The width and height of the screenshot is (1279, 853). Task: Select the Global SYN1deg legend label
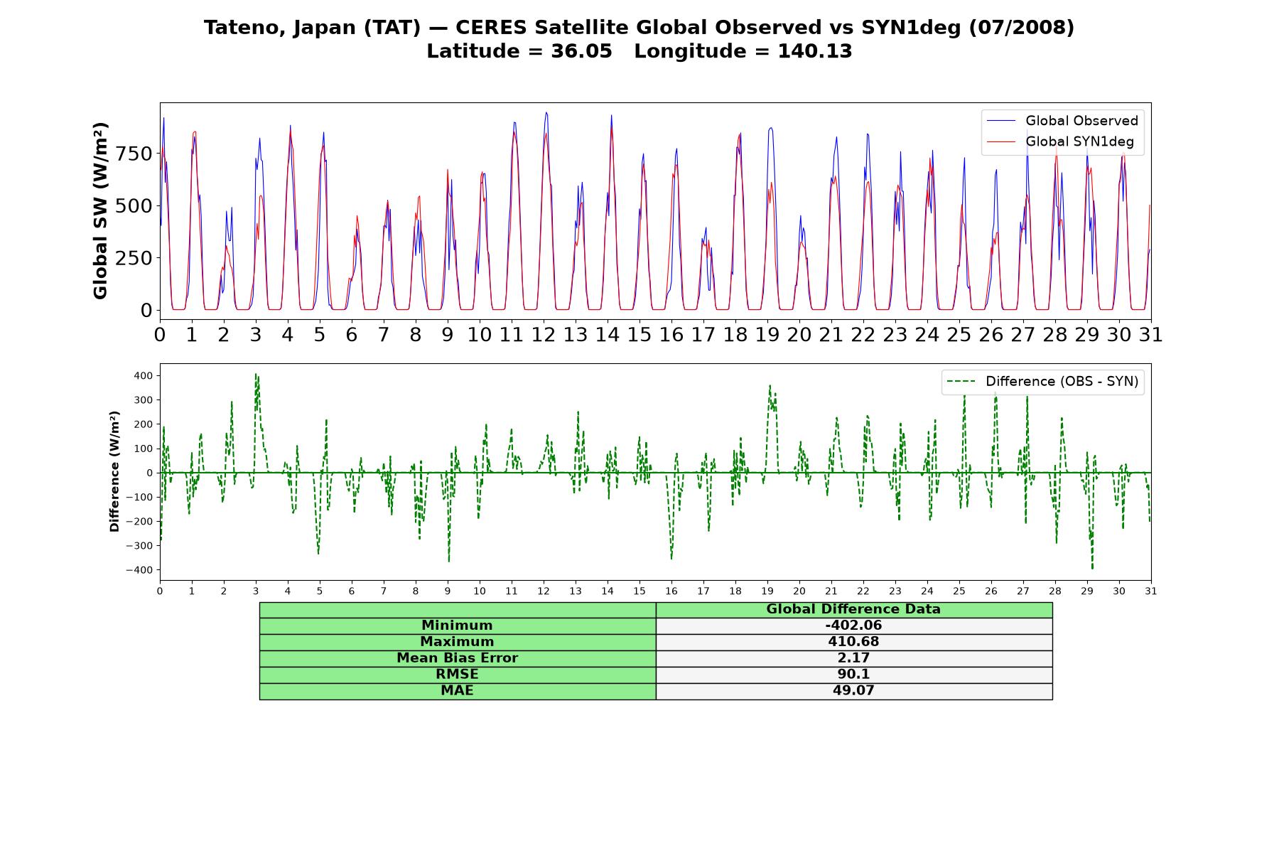pos(1079,142)
